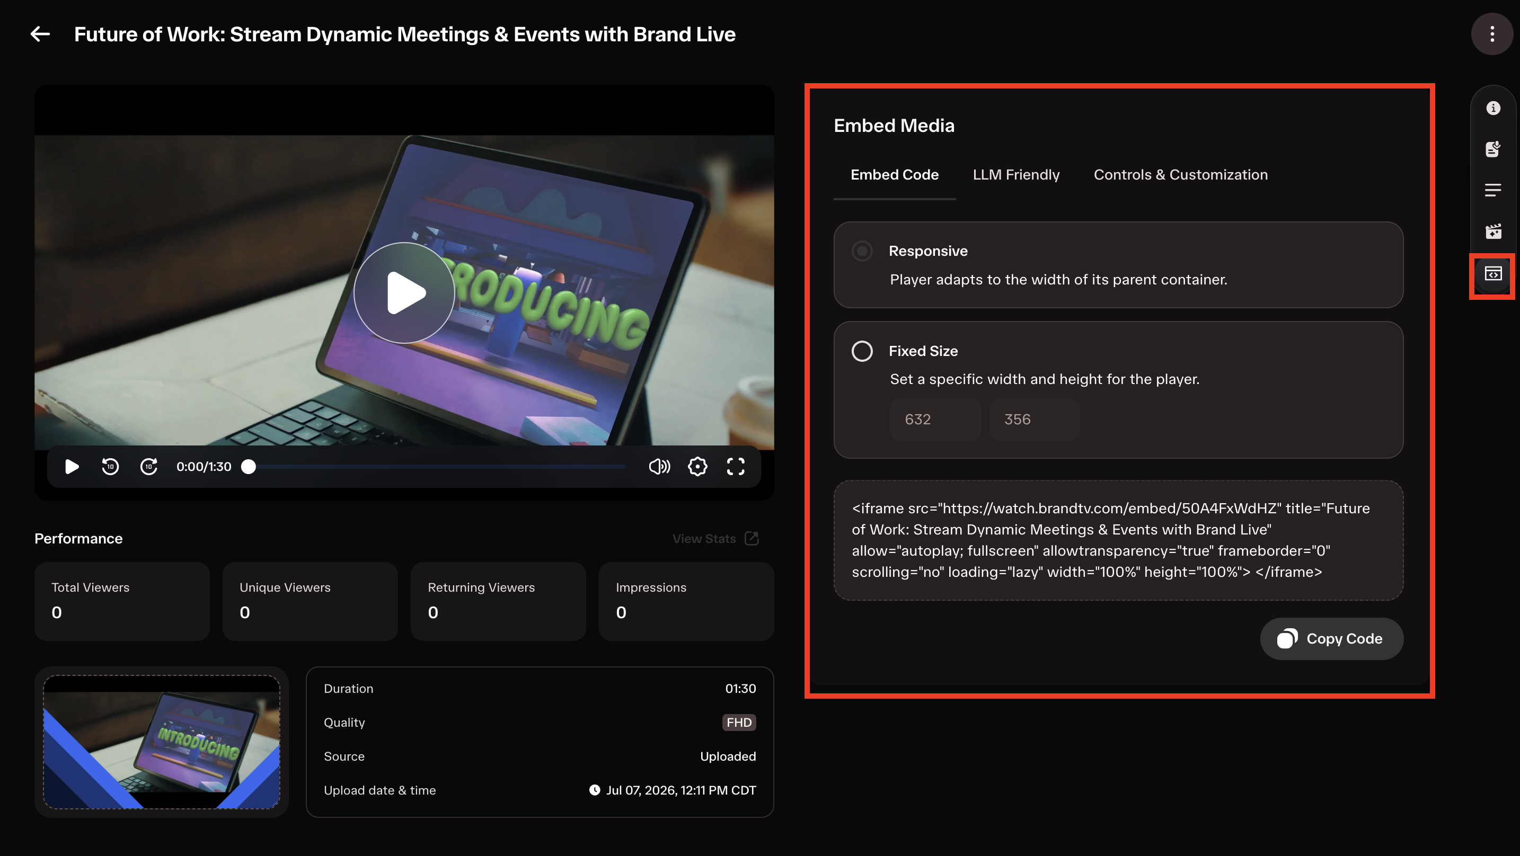This screenshot has height=856, width=1520.
Task: Switch to the LLM Friendly tab
Action: pos(1015,175)
